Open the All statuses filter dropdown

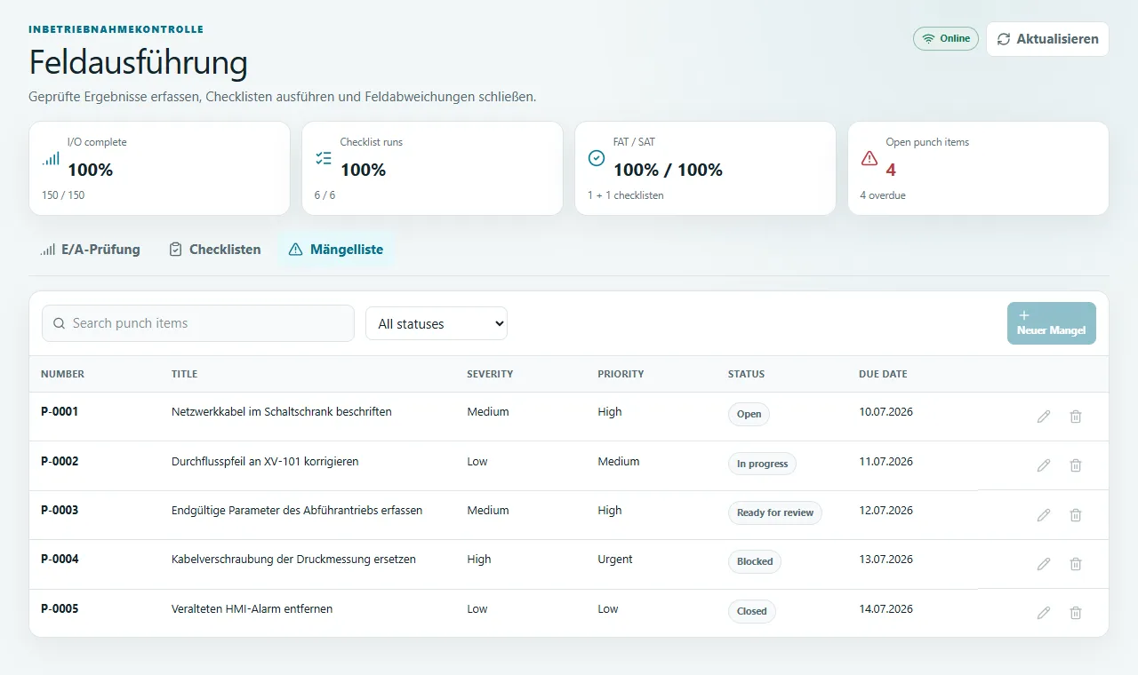pos(437,323)
